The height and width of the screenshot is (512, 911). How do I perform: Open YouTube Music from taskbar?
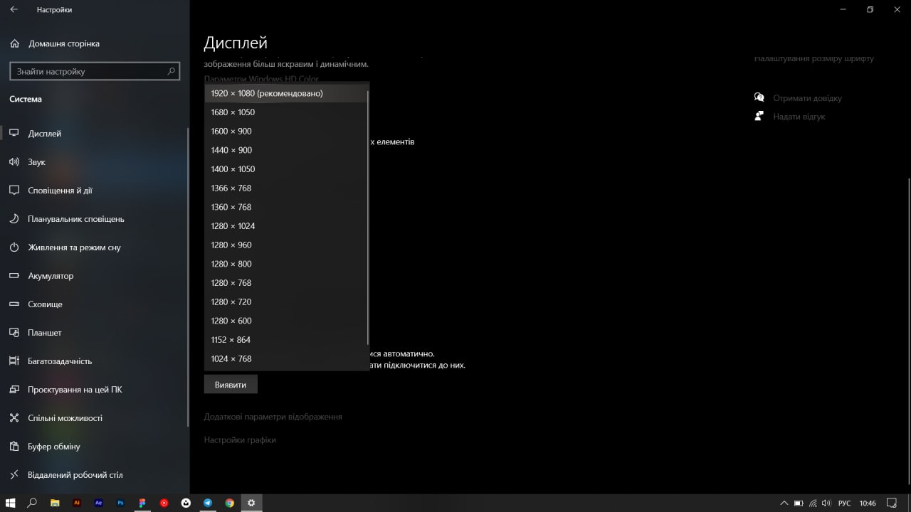[164, 503]
